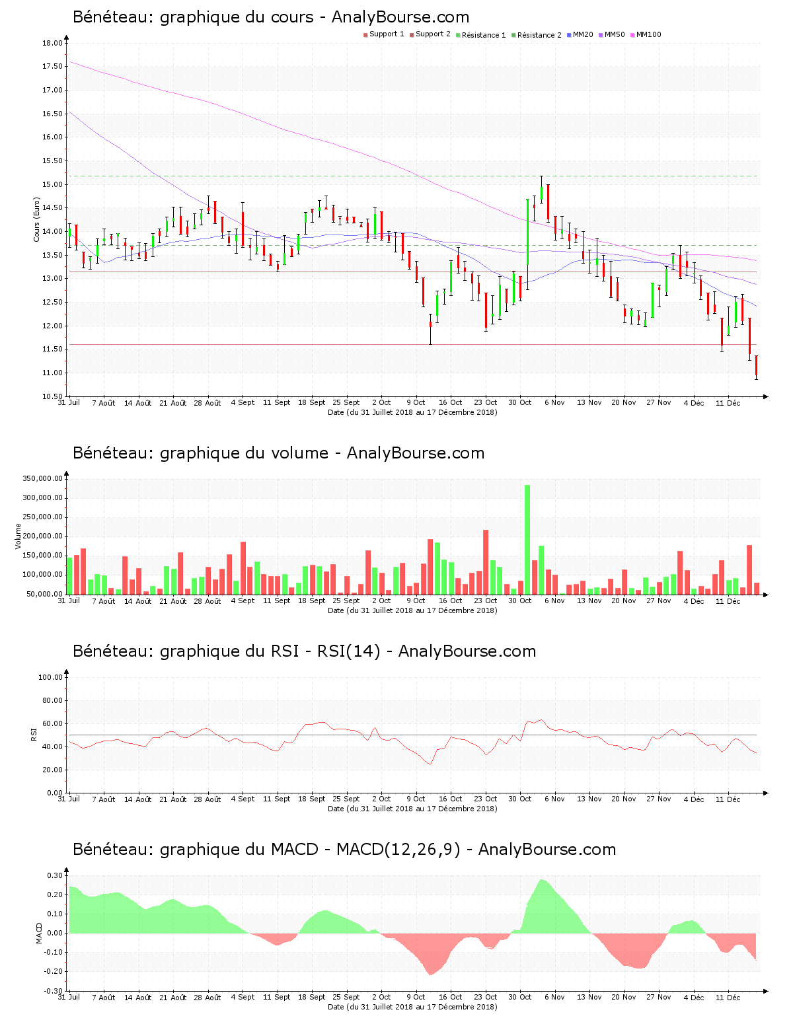Image resolution: width=793 pixels, height=1024 pixels.
Task: Click the Support 1 legend color swatch
Action: pos(365,35)
